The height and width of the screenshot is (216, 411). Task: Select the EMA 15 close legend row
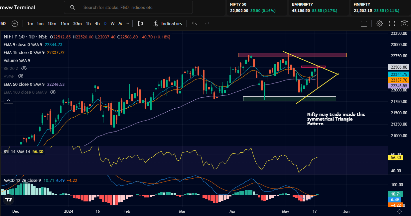34,52
